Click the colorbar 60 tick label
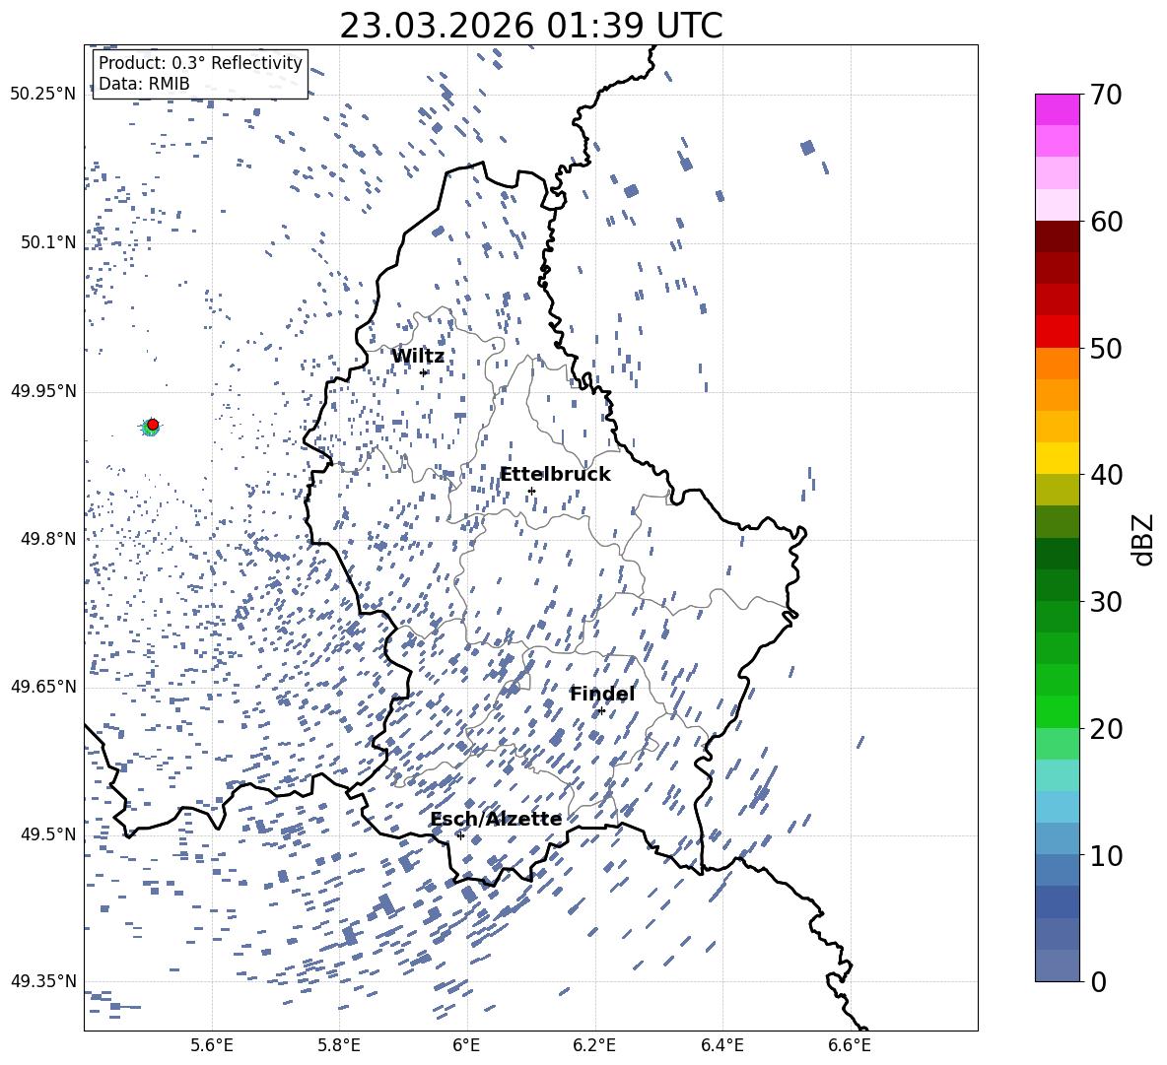 pyautogui.click(x=1107, y=222)
